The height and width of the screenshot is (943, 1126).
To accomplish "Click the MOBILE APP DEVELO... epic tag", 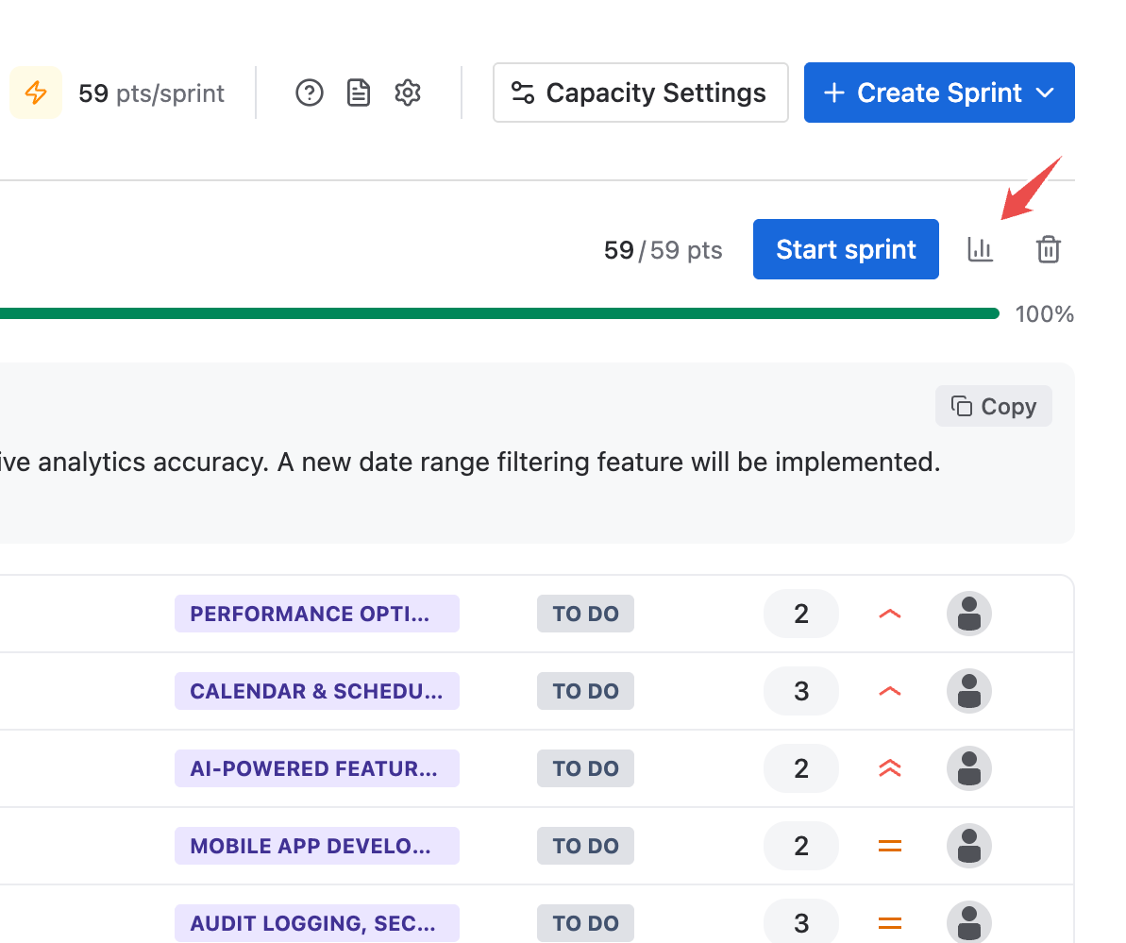I will click(x=317, y=846).
